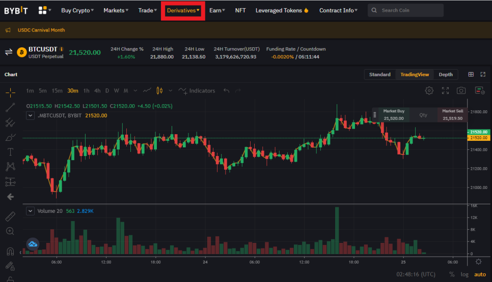Switch to Depth chart tab
Screen dimensions: 492x282
pos(446,75)
